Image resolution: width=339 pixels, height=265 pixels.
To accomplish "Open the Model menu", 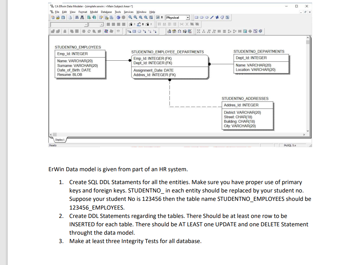I will coord(94,12).
